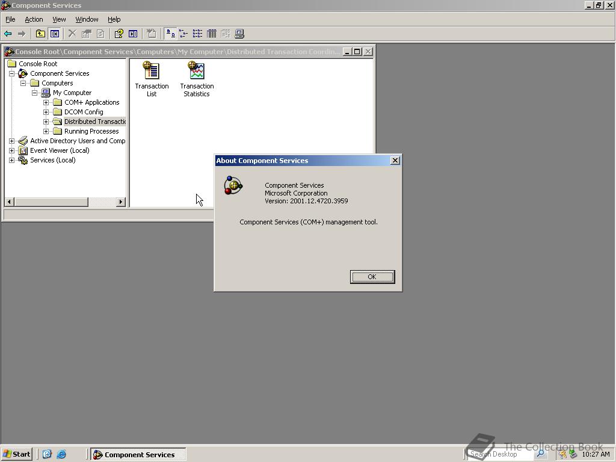616x462 pixels.
Task: Switch to Large Icons view
Action: (x=170, y=34)
